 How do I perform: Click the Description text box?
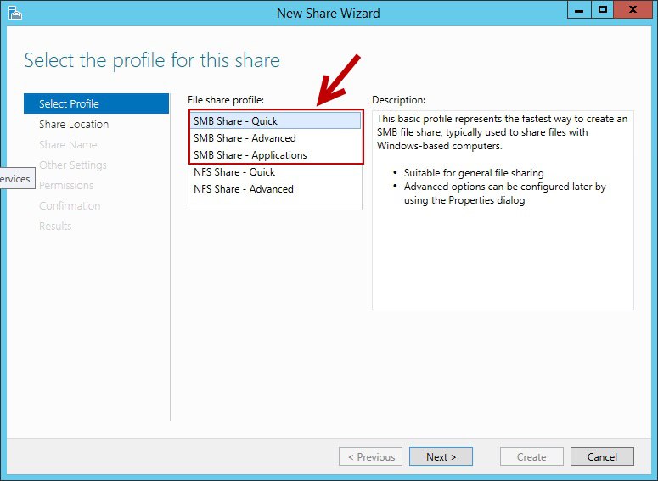[x=503, y=210]
